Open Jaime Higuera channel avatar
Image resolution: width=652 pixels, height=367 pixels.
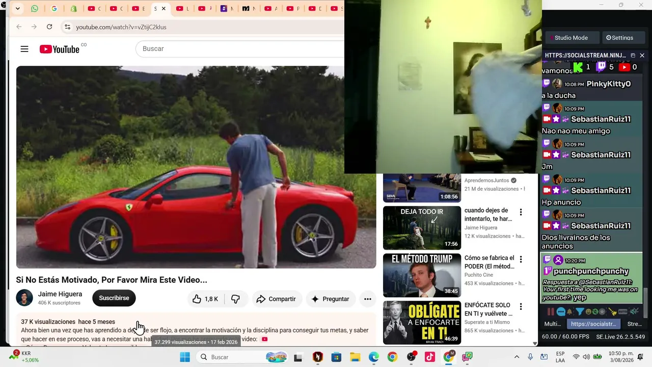click(24, 298)
